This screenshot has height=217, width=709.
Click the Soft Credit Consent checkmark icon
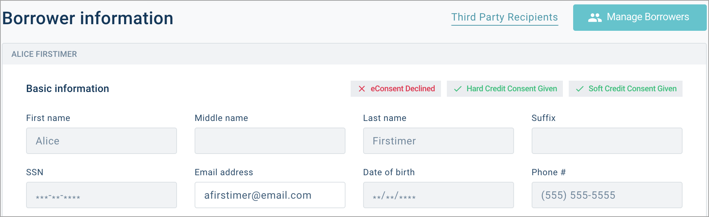(x=579, y=89)
